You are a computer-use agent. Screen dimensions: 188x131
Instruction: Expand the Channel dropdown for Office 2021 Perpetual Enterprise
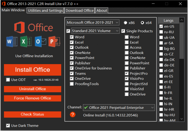(x=119, y=108)
